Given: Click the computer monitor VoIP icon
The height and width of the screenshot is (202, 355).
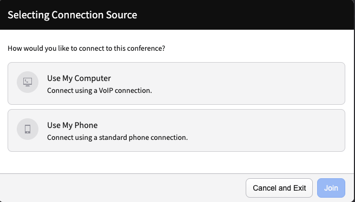Looking at the screenshot, I should point(28,82).
